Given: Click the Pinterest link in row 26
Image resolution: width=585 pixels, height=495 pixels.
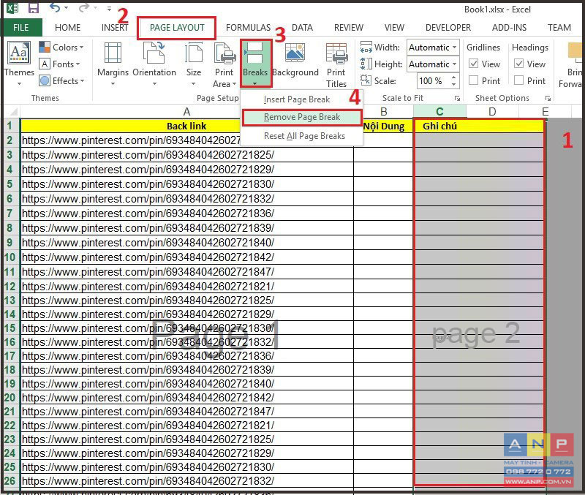Looking at the screenshot, I should pyautogui.click(x=148, y=481).
